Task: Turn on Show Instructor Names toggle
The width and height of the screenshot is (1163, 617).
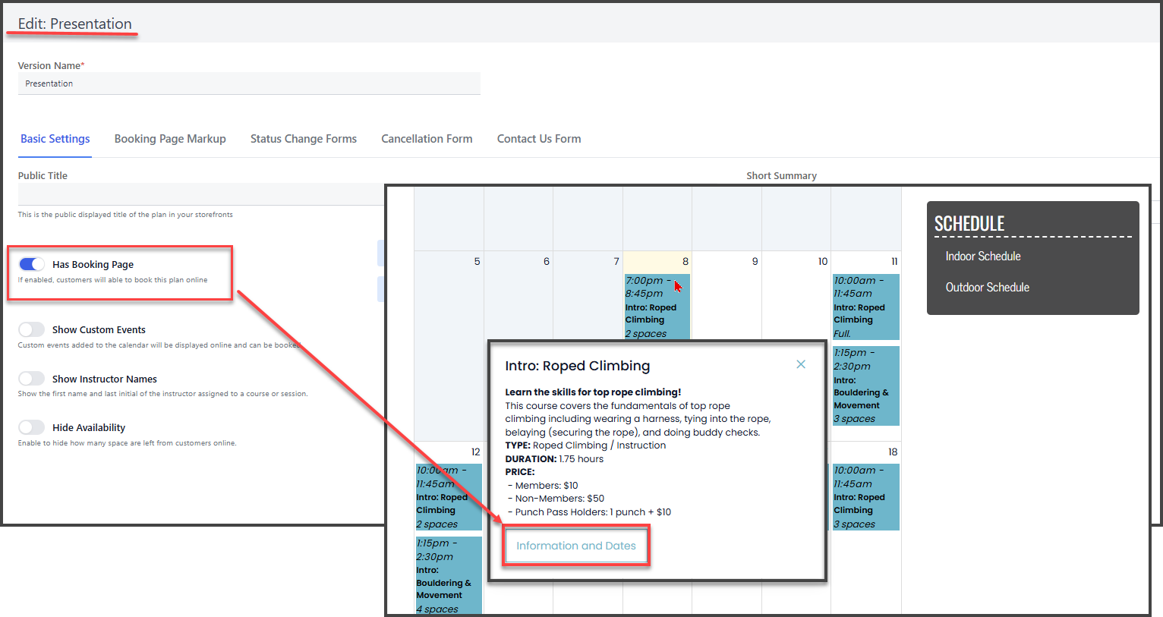Action: pos(32,379)
